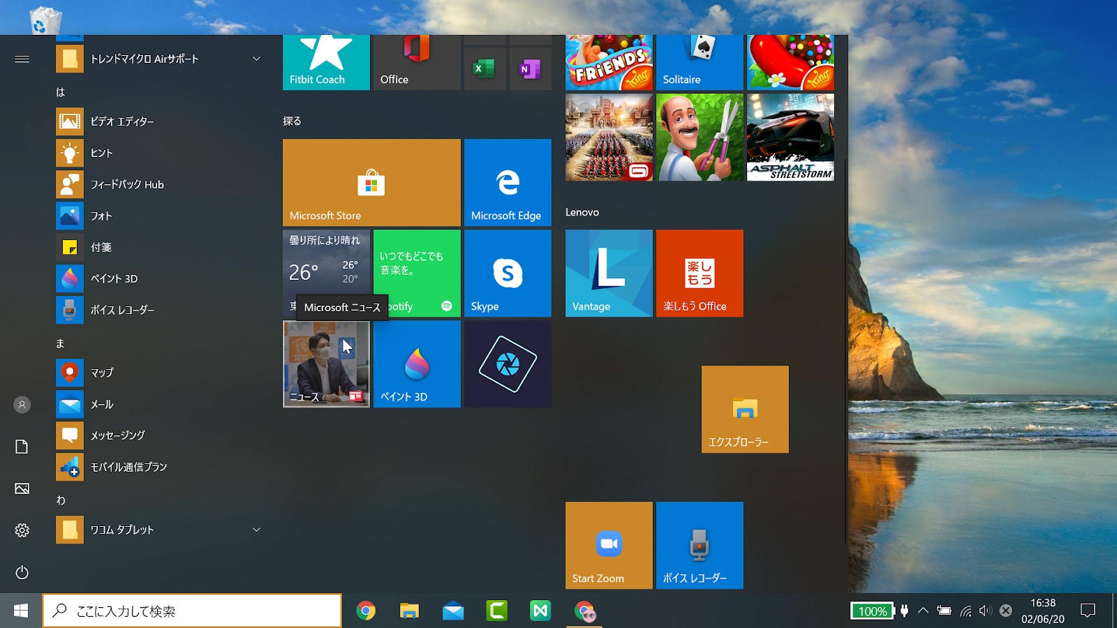Viewport: 1117px width, 628px height.
Task: Click the わ section letter header
Action: [61, 500]
